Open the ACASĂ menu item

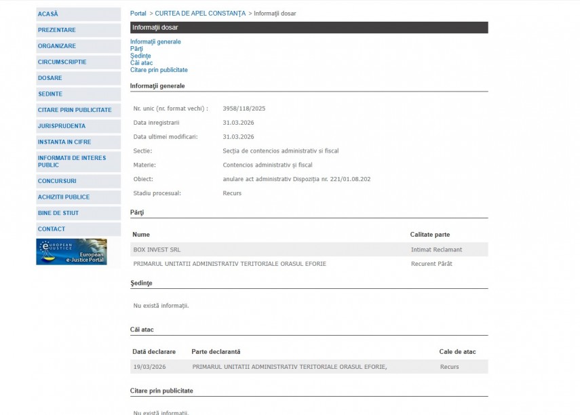point(48,14)
